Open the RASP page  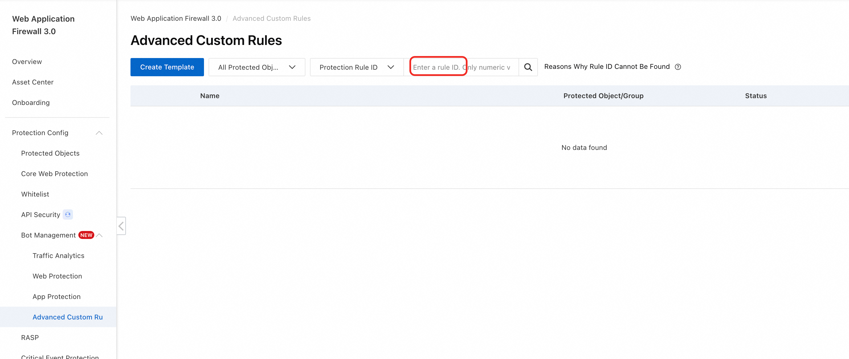tap(30, 338)
